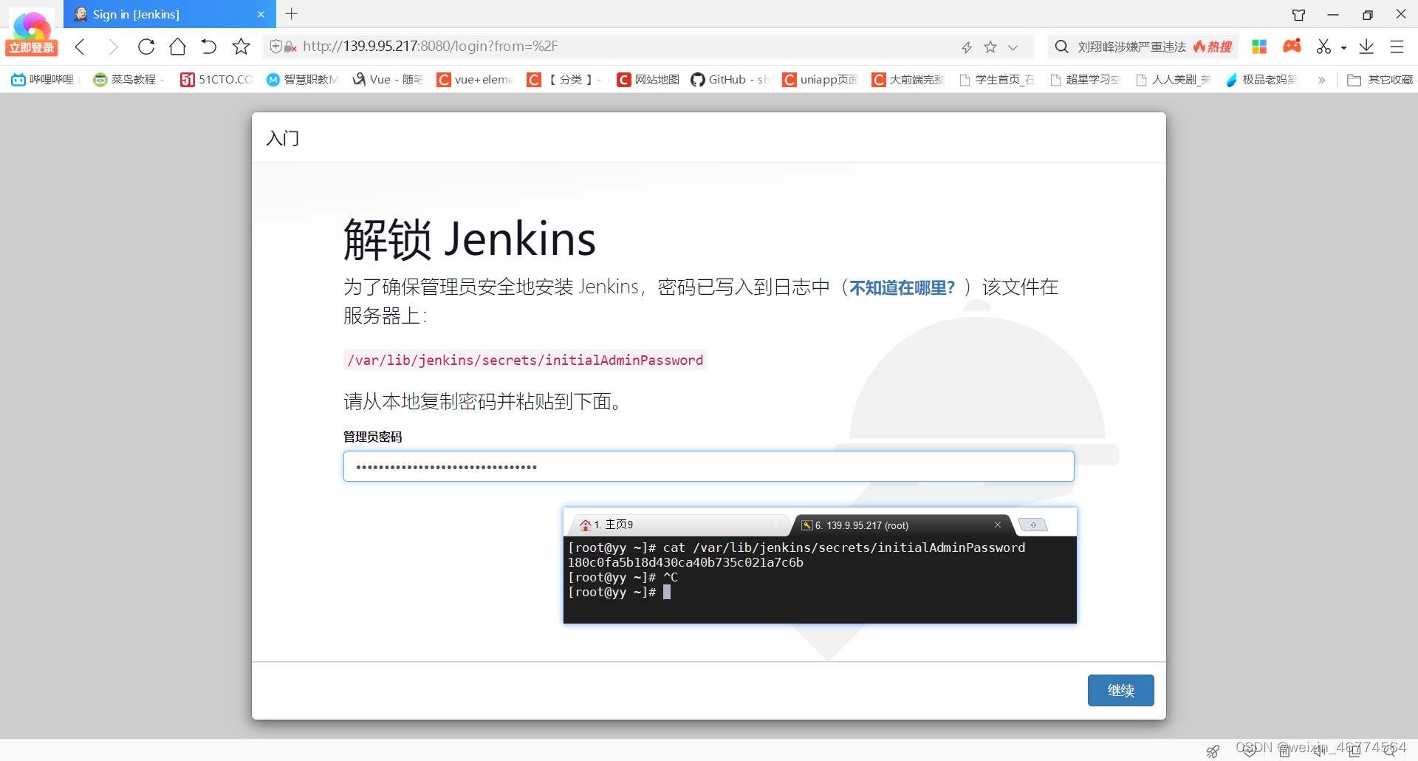Open the 大前端完整 bookmark
This screenshot has width=1418, height=761.
[908, 79]
